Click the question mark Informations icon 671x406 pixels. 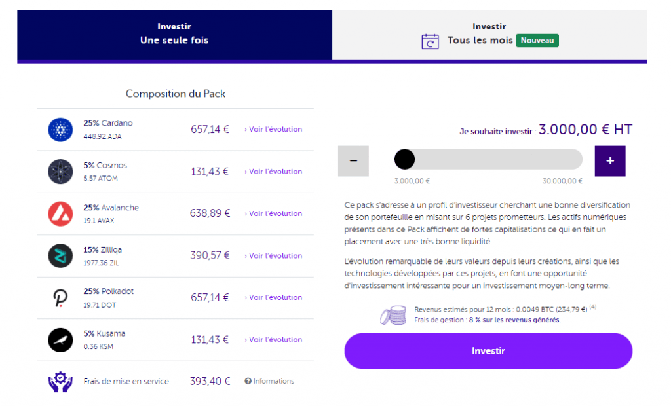coord(248,381)
